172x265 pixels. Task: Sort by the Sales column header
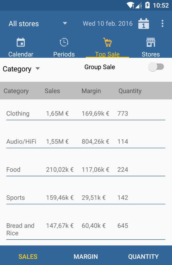pos(52,91)
